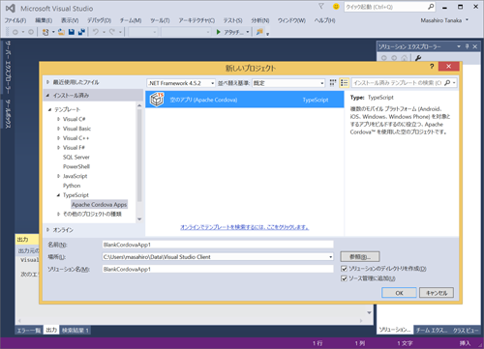Open the Team menu
484x349 pixels.
[x=131, y=20]
